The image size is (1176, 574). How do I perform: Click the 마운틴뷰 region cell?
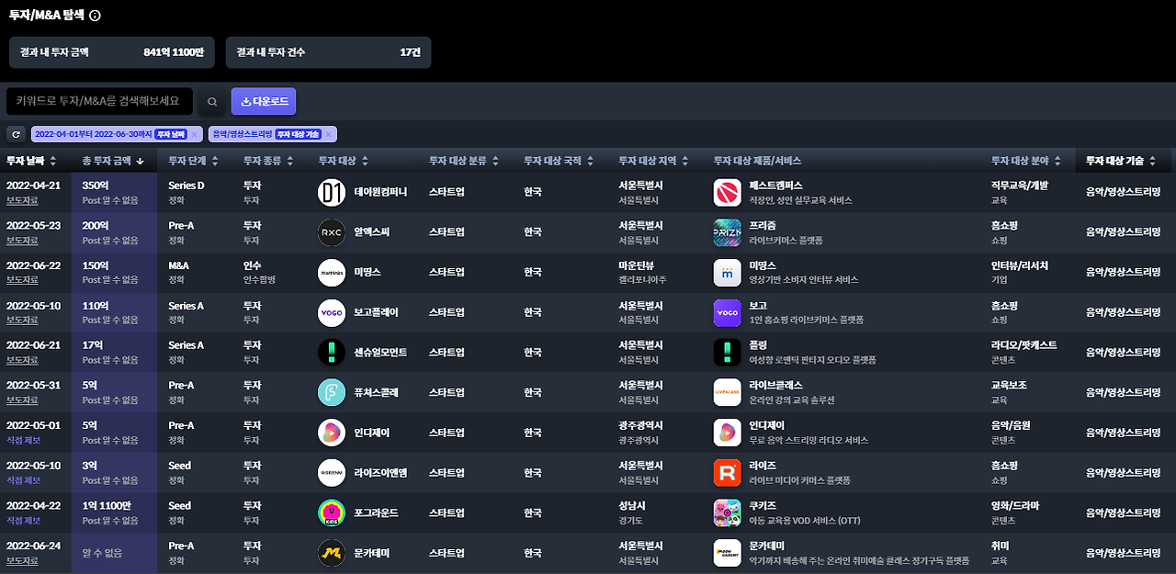(x=638, y=265)
